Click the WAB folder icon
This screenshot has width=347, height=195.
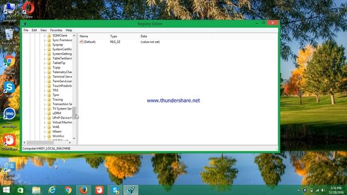coord(49,127)
